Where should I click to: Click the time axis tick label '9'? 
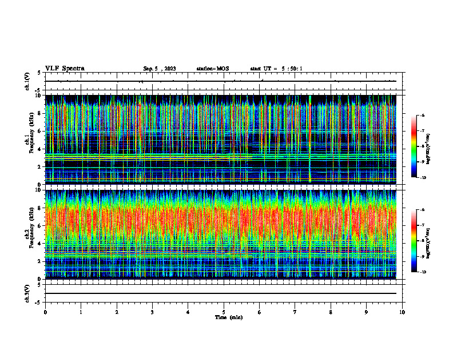(x=366, y=312)
